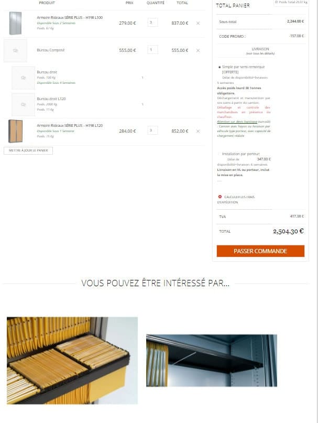Screen dimensions: 318x423
Task: Click the Bureau Composé placeholder image
Action: click(15, 50)
